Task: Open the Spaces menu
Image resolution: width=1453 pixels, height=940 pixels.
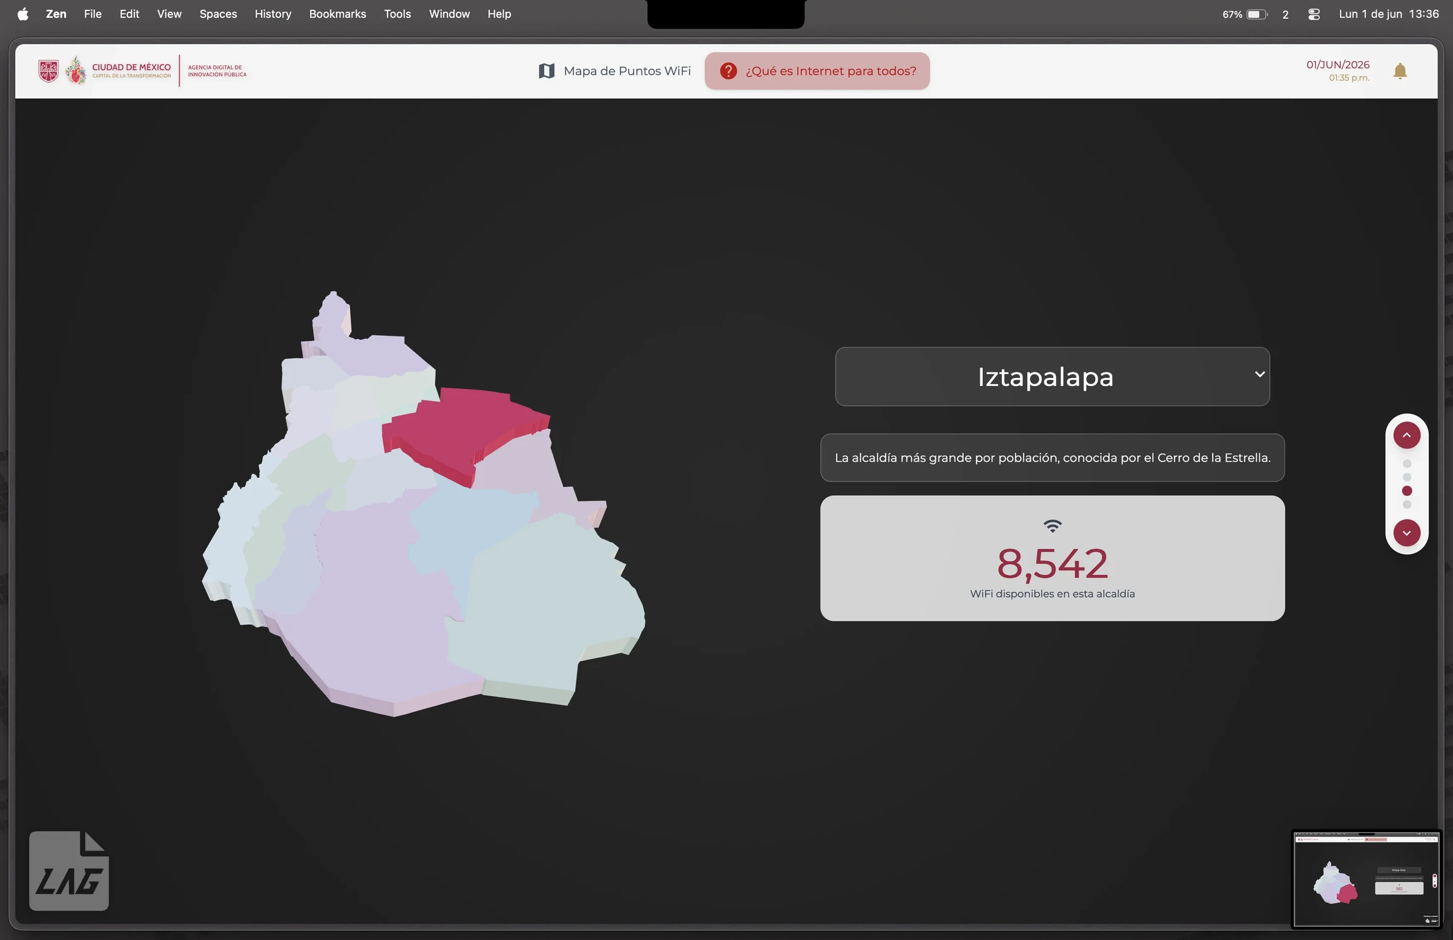Action: click(218, 14)
